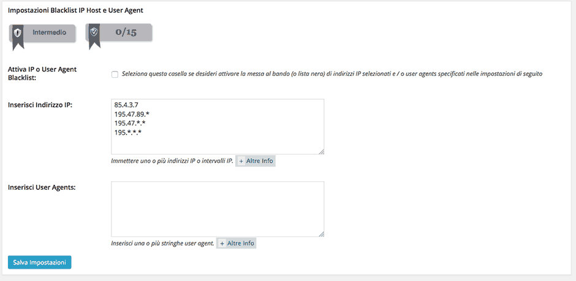Viewport: 576px width, 281px height.
Task: Click the plus icon under IP address box
Action: tap(241, 161)
